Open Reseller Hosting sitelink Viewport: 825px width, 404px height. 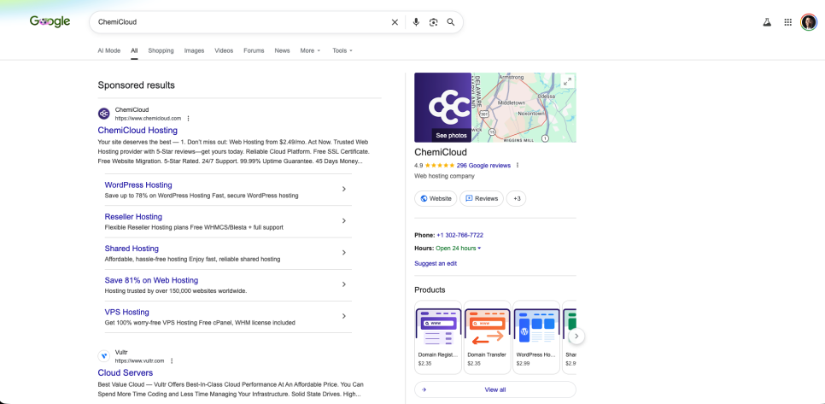[x=133, y=217]
